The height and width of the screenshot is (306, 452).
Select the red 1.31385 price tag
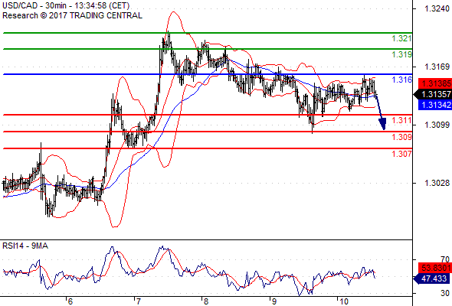[435, 83]
